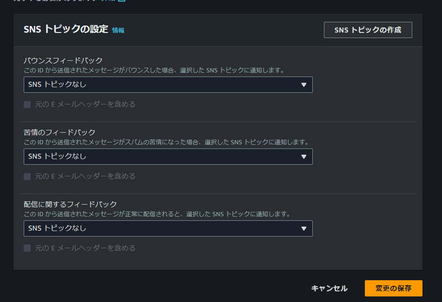The image size is (442, 302).
Task: Click the description mentioning スパムの苦情
Action: [x=167, y=142]
